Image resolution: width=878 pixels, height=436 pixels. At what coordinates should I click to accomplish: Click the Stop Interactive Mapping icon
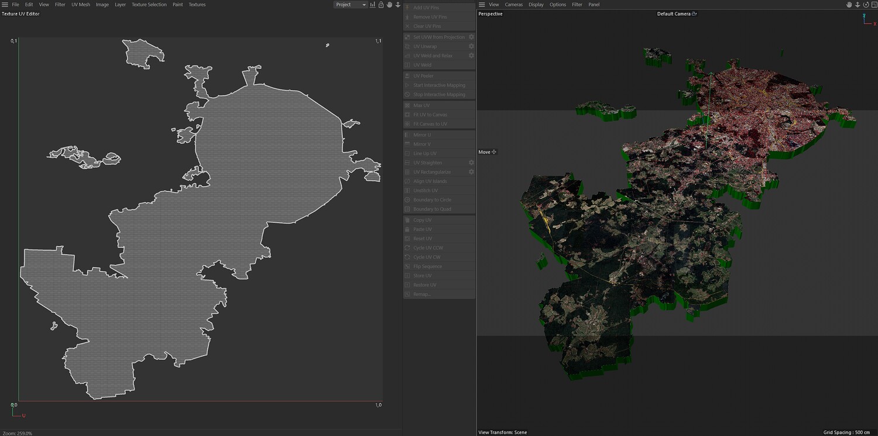(x=407, y=95)
